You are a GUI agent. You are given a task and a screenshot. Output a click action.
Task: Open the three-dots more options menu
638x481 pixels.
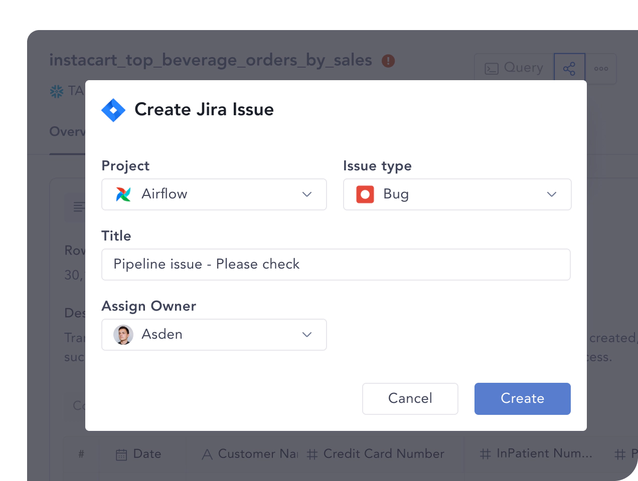click(601, 69)
